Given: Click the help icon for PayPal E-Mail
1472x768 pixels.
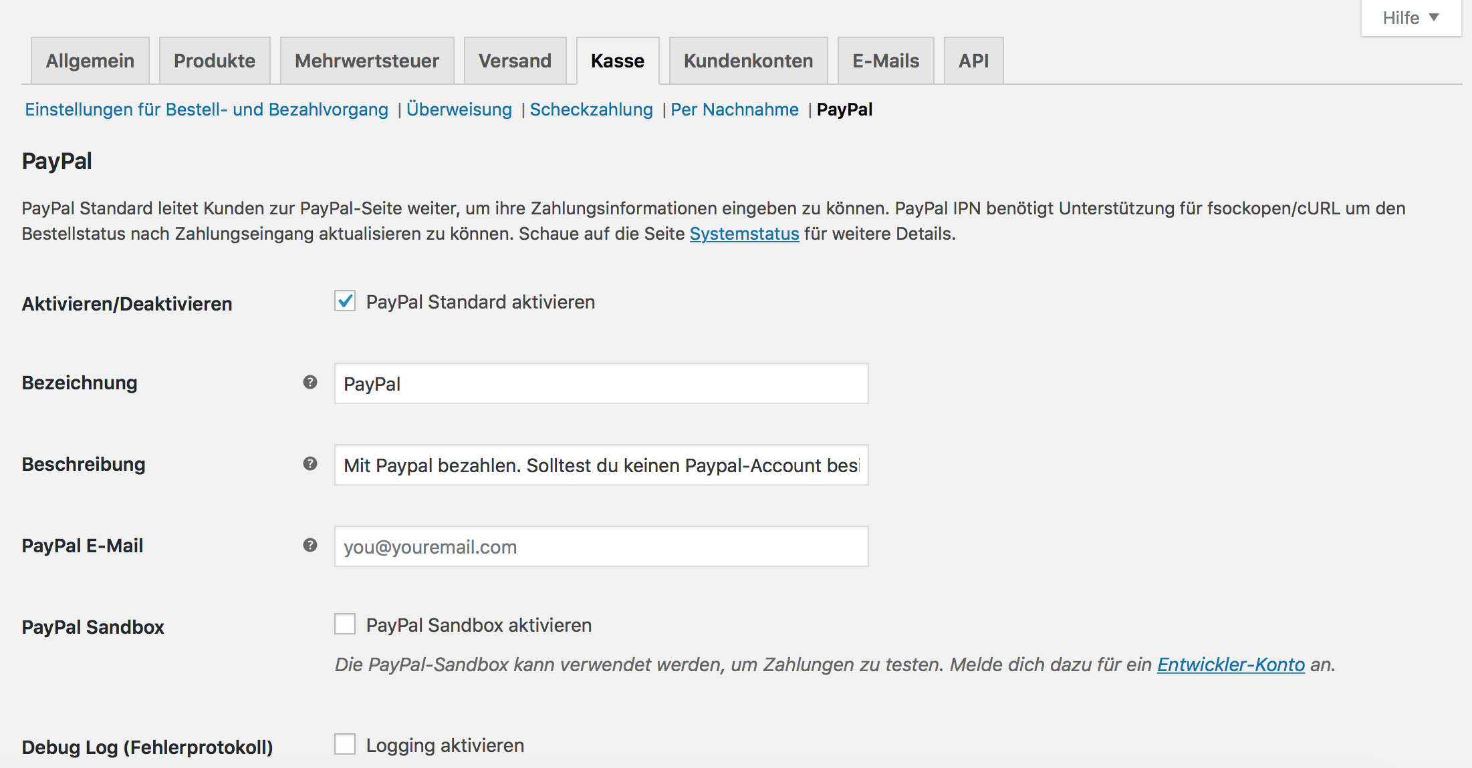Looking at the screenshot, I should pos(310,545).
